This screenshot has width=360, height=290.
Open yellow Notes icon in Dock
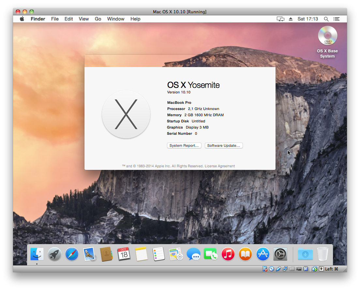pyautogui.click(x=141, y=254)
